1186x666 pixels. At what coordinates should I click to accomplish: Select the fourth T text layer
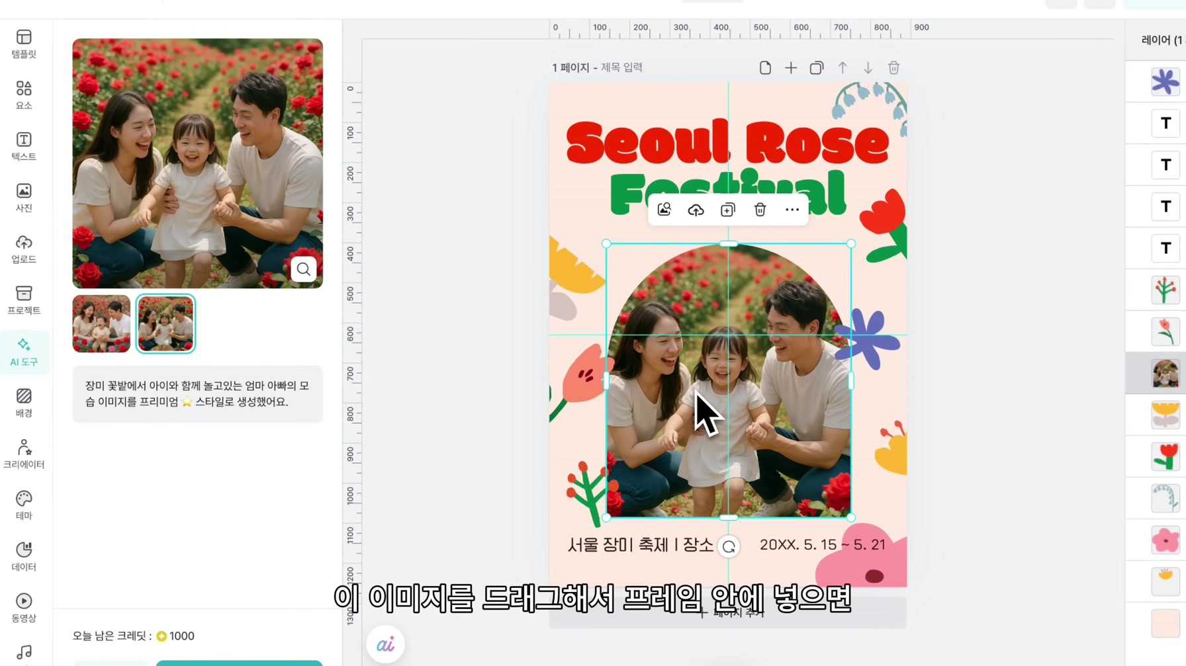(1165, 249)
